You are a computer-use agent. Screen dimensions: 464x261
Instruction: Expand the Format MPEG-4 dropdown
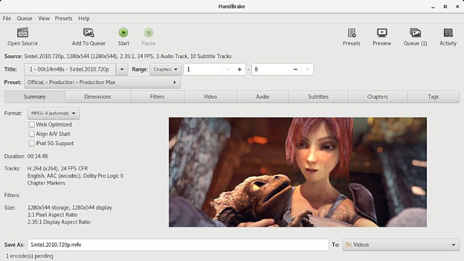click(53, 114)
